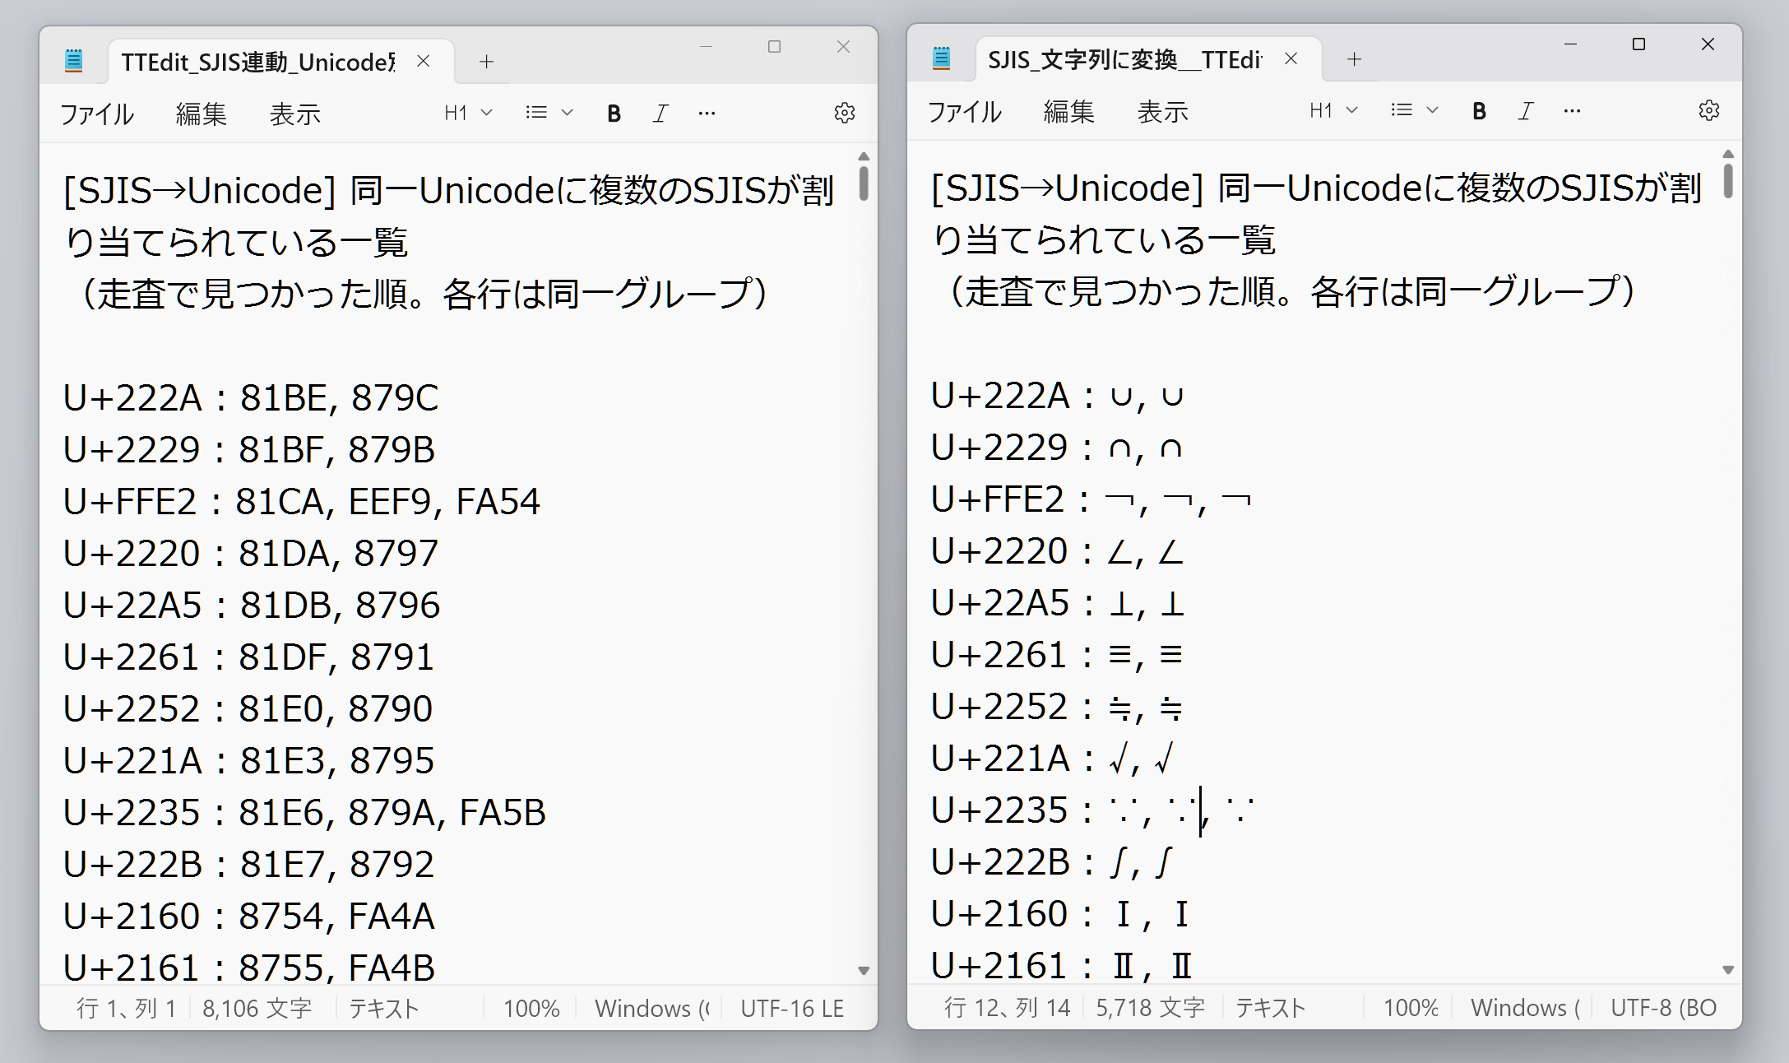The image size is (1789, 1063).
Task: Open ファイル menu in left window
Action: click(96, 114)
